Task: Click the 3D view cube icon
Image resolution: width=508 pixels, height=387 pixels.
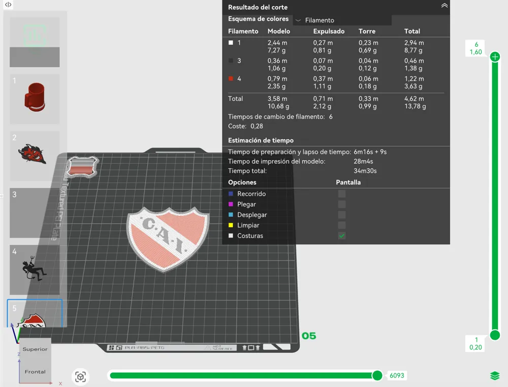Action: pyautogui.click(x=80, y=377)
